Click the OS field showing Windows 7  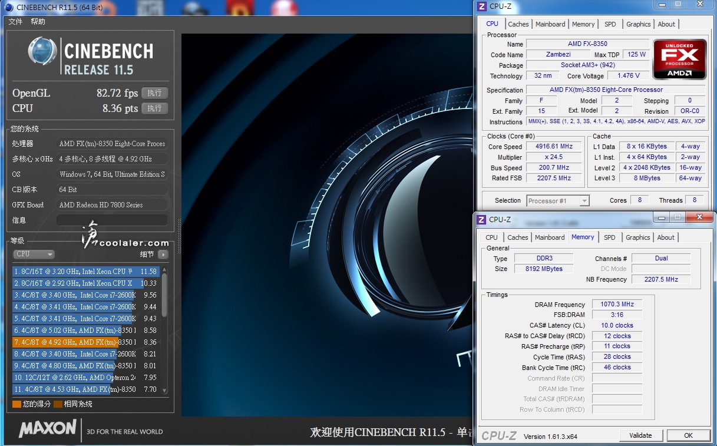point(112,174)
